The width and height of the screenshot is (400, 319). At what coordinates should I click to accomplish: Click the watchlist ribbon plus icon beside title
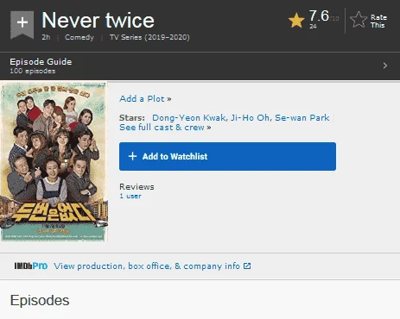click(x=22, y=25)
